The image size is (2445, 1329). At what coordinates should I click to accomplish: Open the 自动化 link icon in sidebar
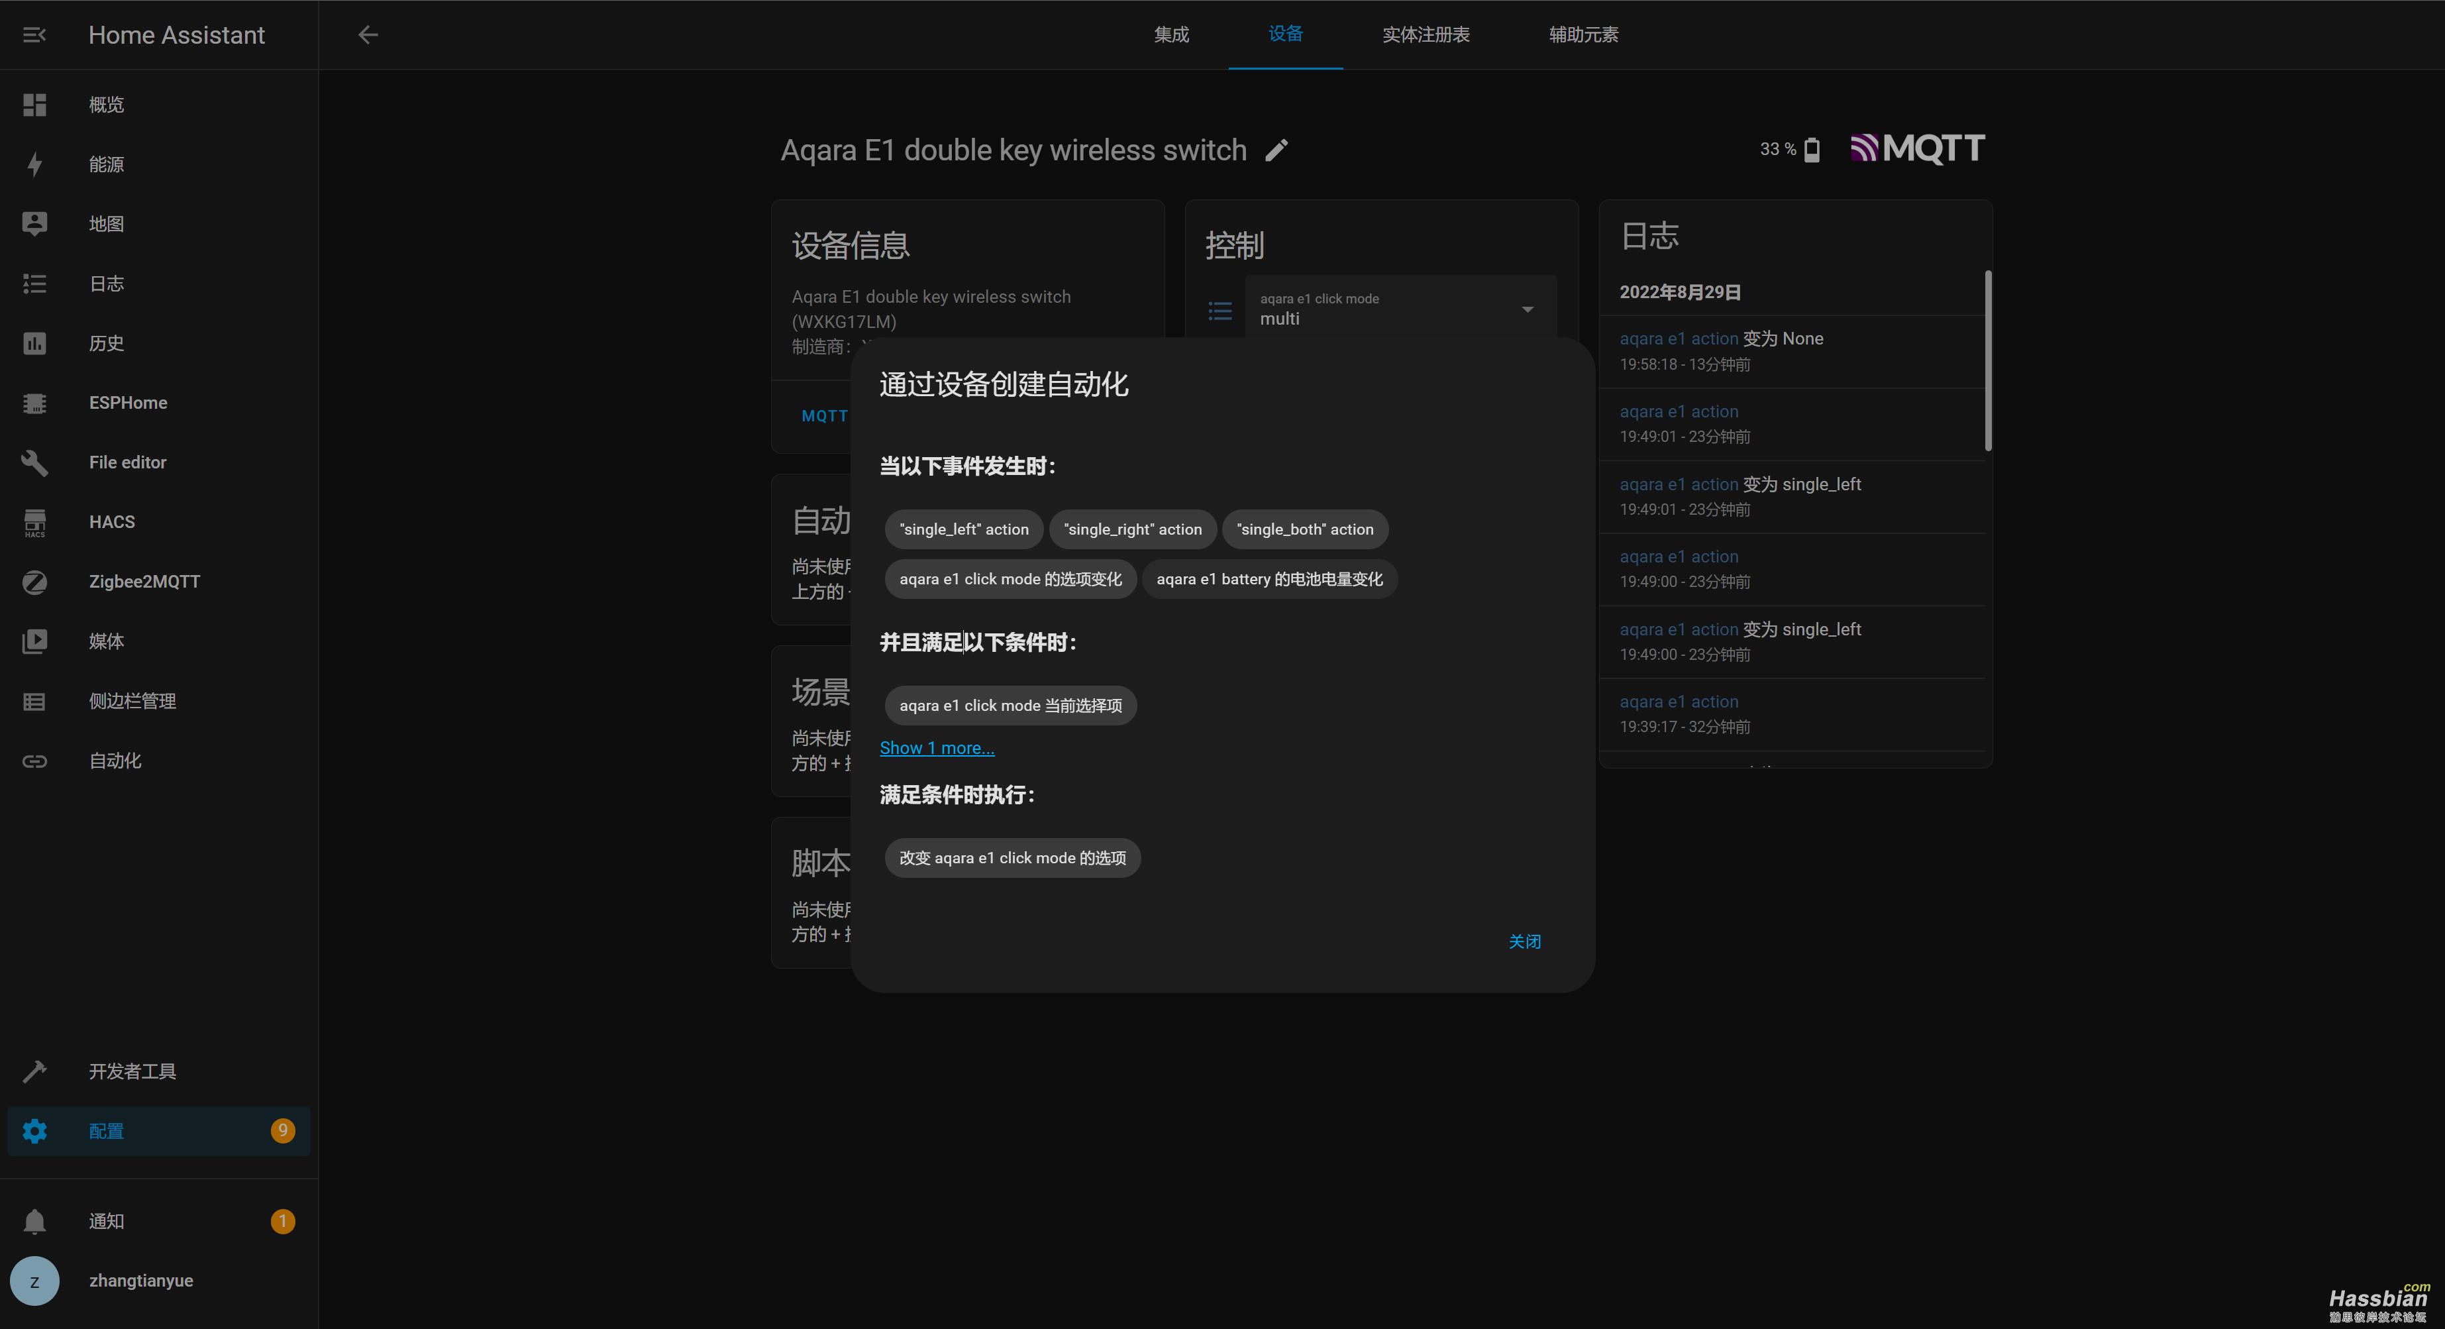pos(34,761)
